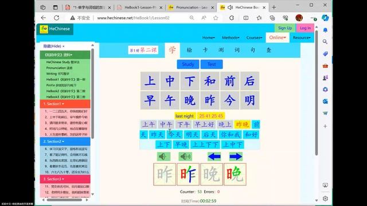Click the Study button

point(188,64)
